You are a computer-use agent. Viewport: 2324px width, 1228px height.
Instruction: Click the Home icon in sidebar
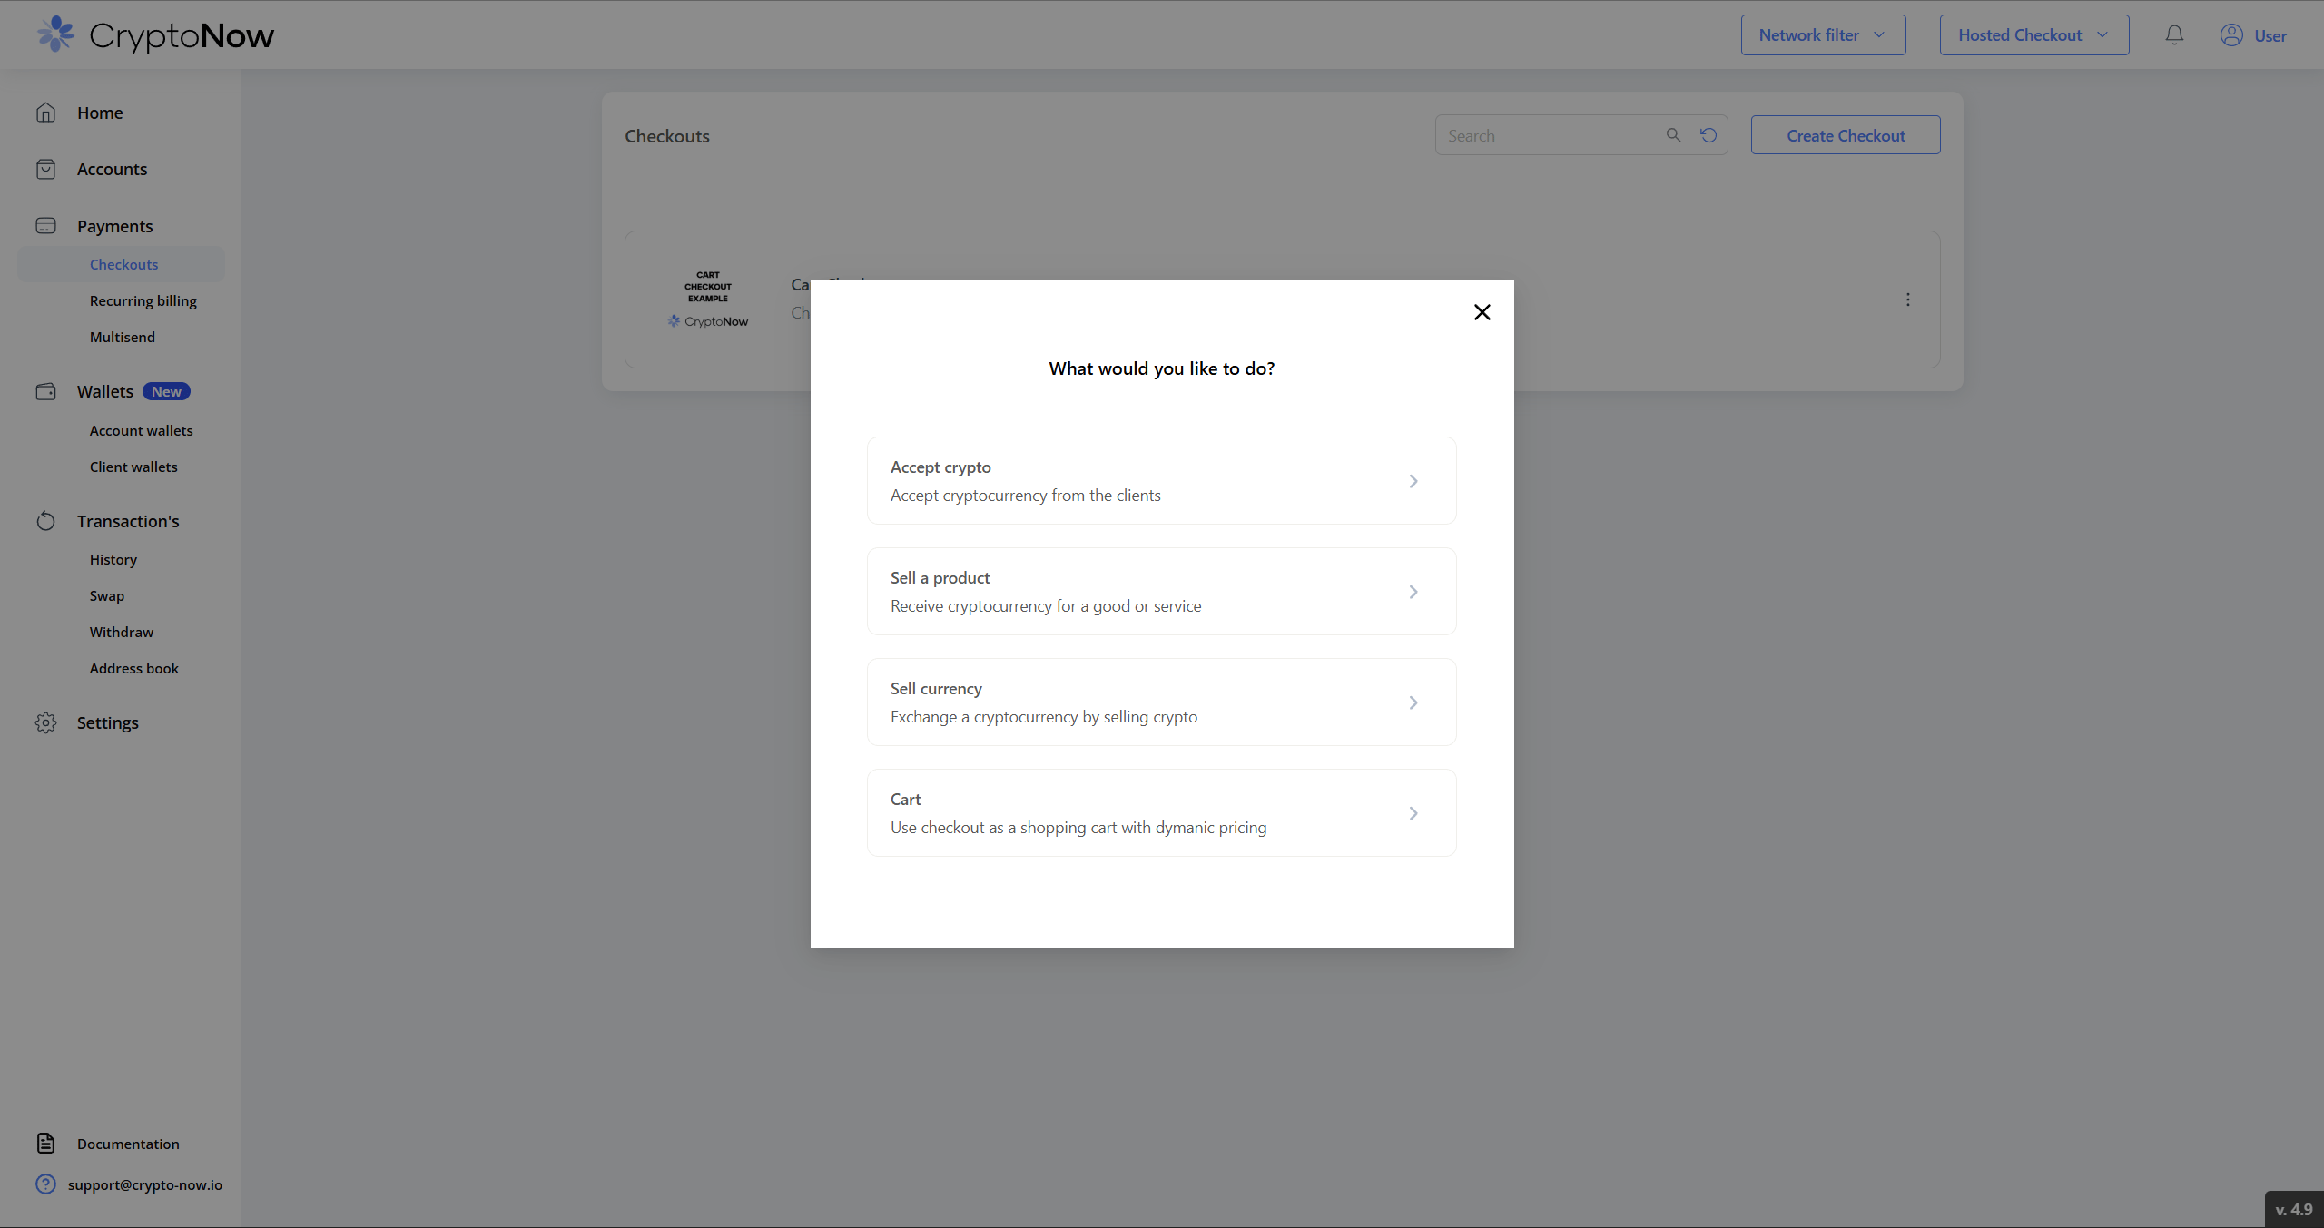[46, 113]
